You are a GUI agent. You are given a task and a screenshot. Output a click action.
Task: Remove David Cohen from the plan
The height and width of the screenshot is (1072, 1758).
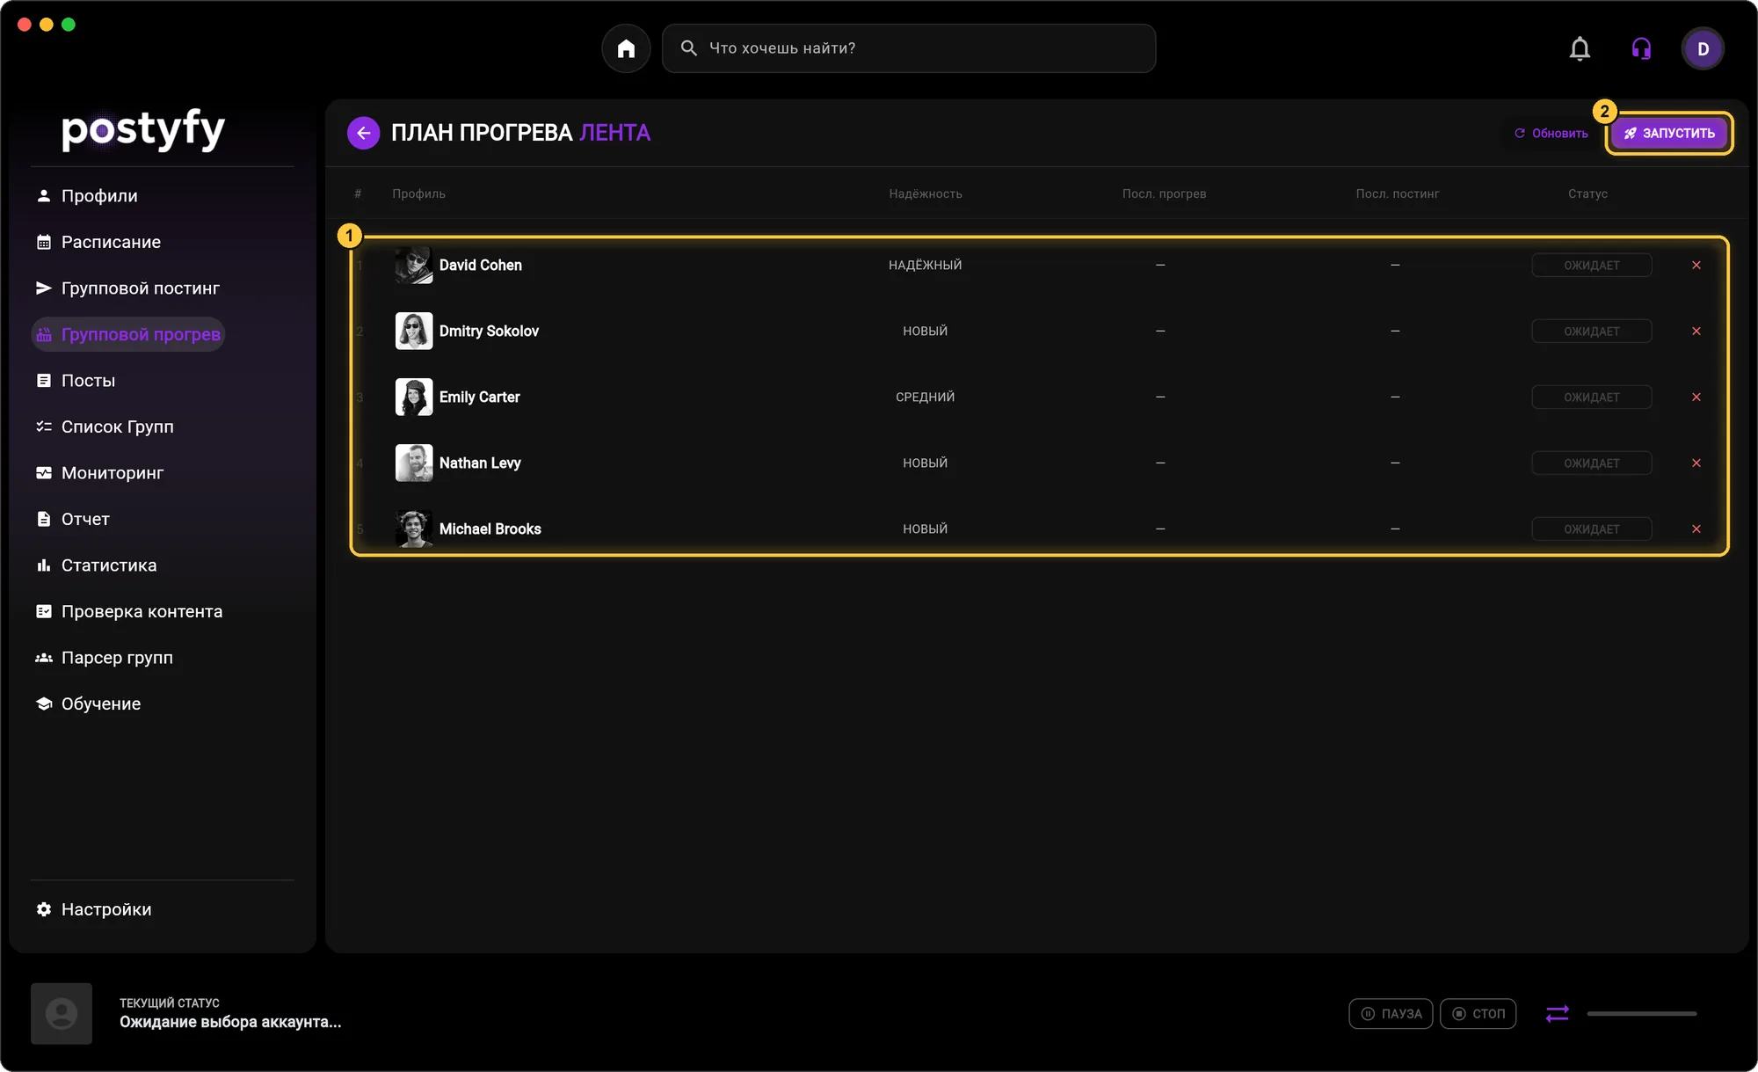(x=1696, y=265)
